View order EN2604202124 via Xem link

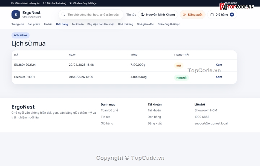click(x=219, y=65)
